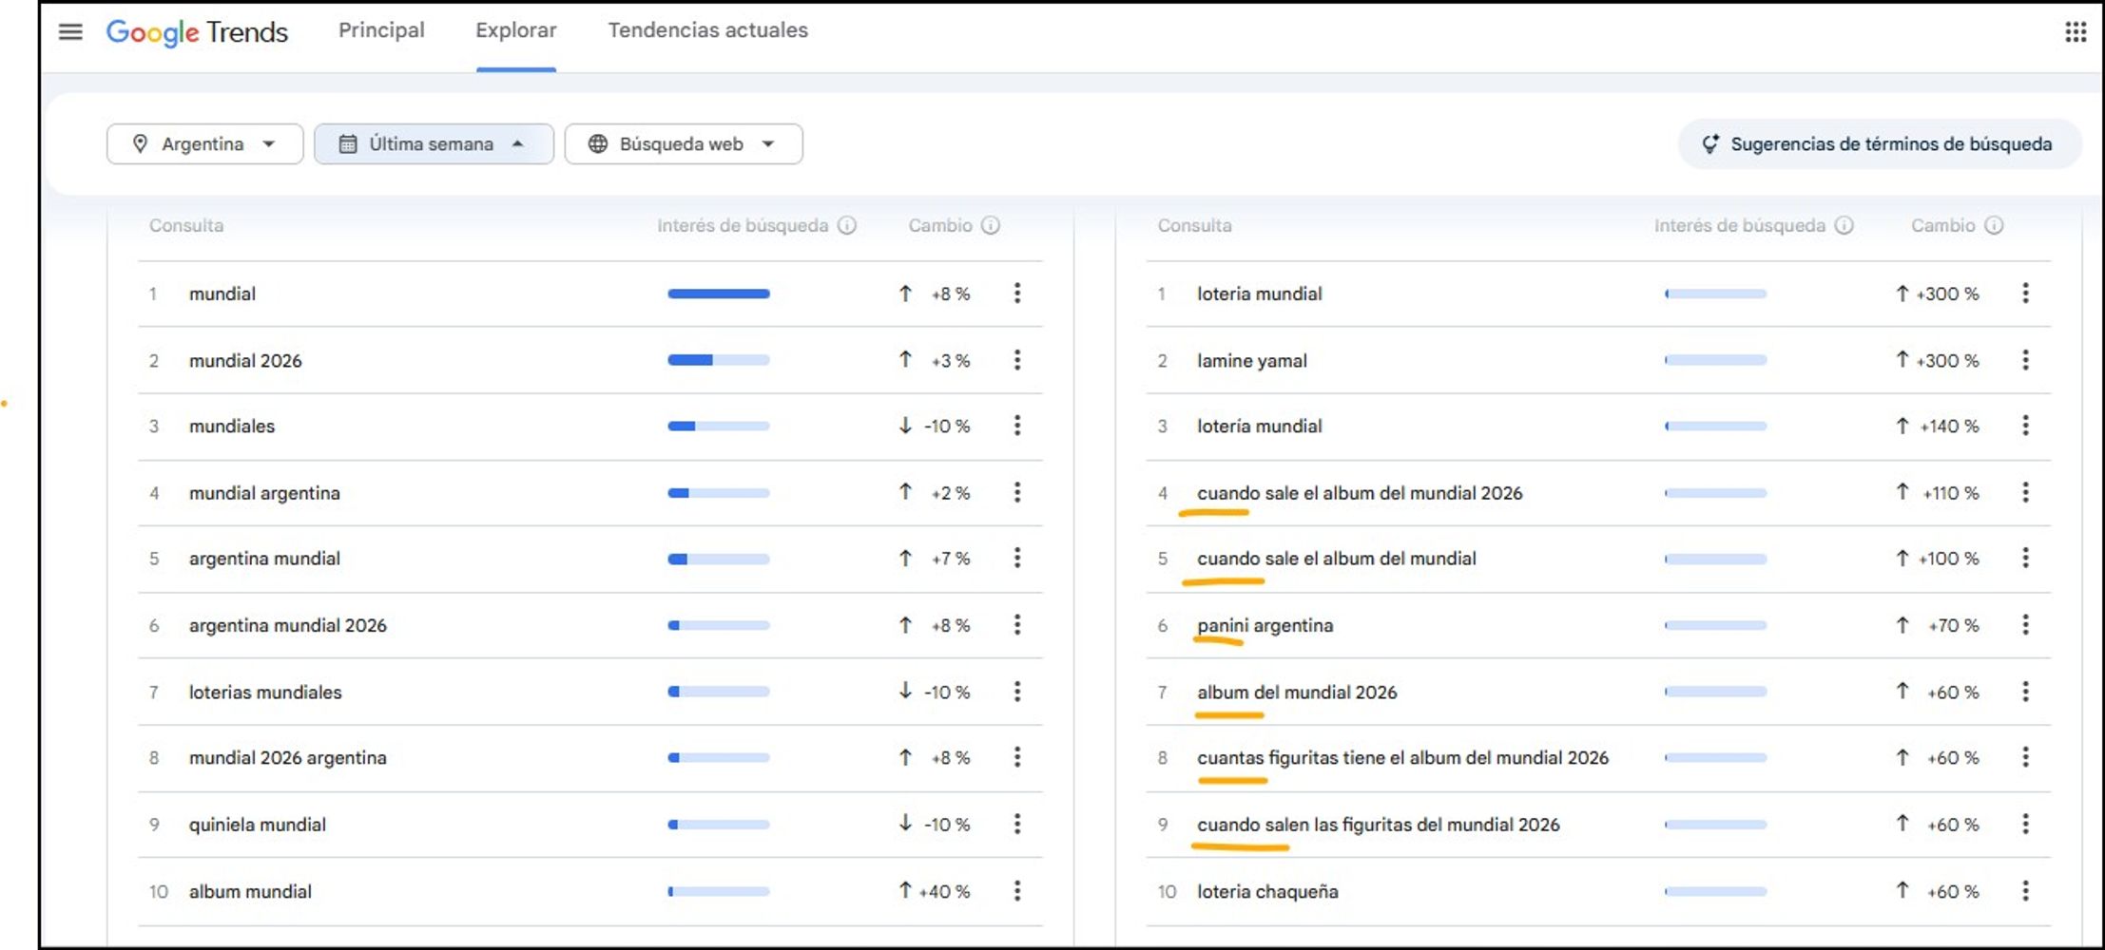This screenshot has height=950, width=2105.
Task: Click the interest bar for 'mundial 2026'
Action: click(719, 360)
